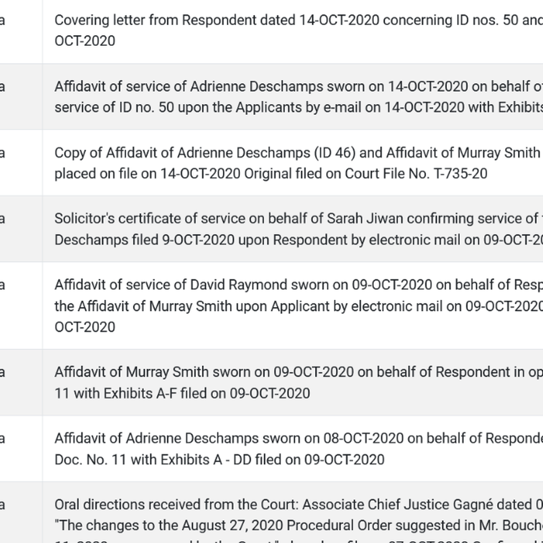Image resolution: width=543 pixels, height=543 pixels.
Task: Click the service of ID no. 50 line
Action: 299,107
